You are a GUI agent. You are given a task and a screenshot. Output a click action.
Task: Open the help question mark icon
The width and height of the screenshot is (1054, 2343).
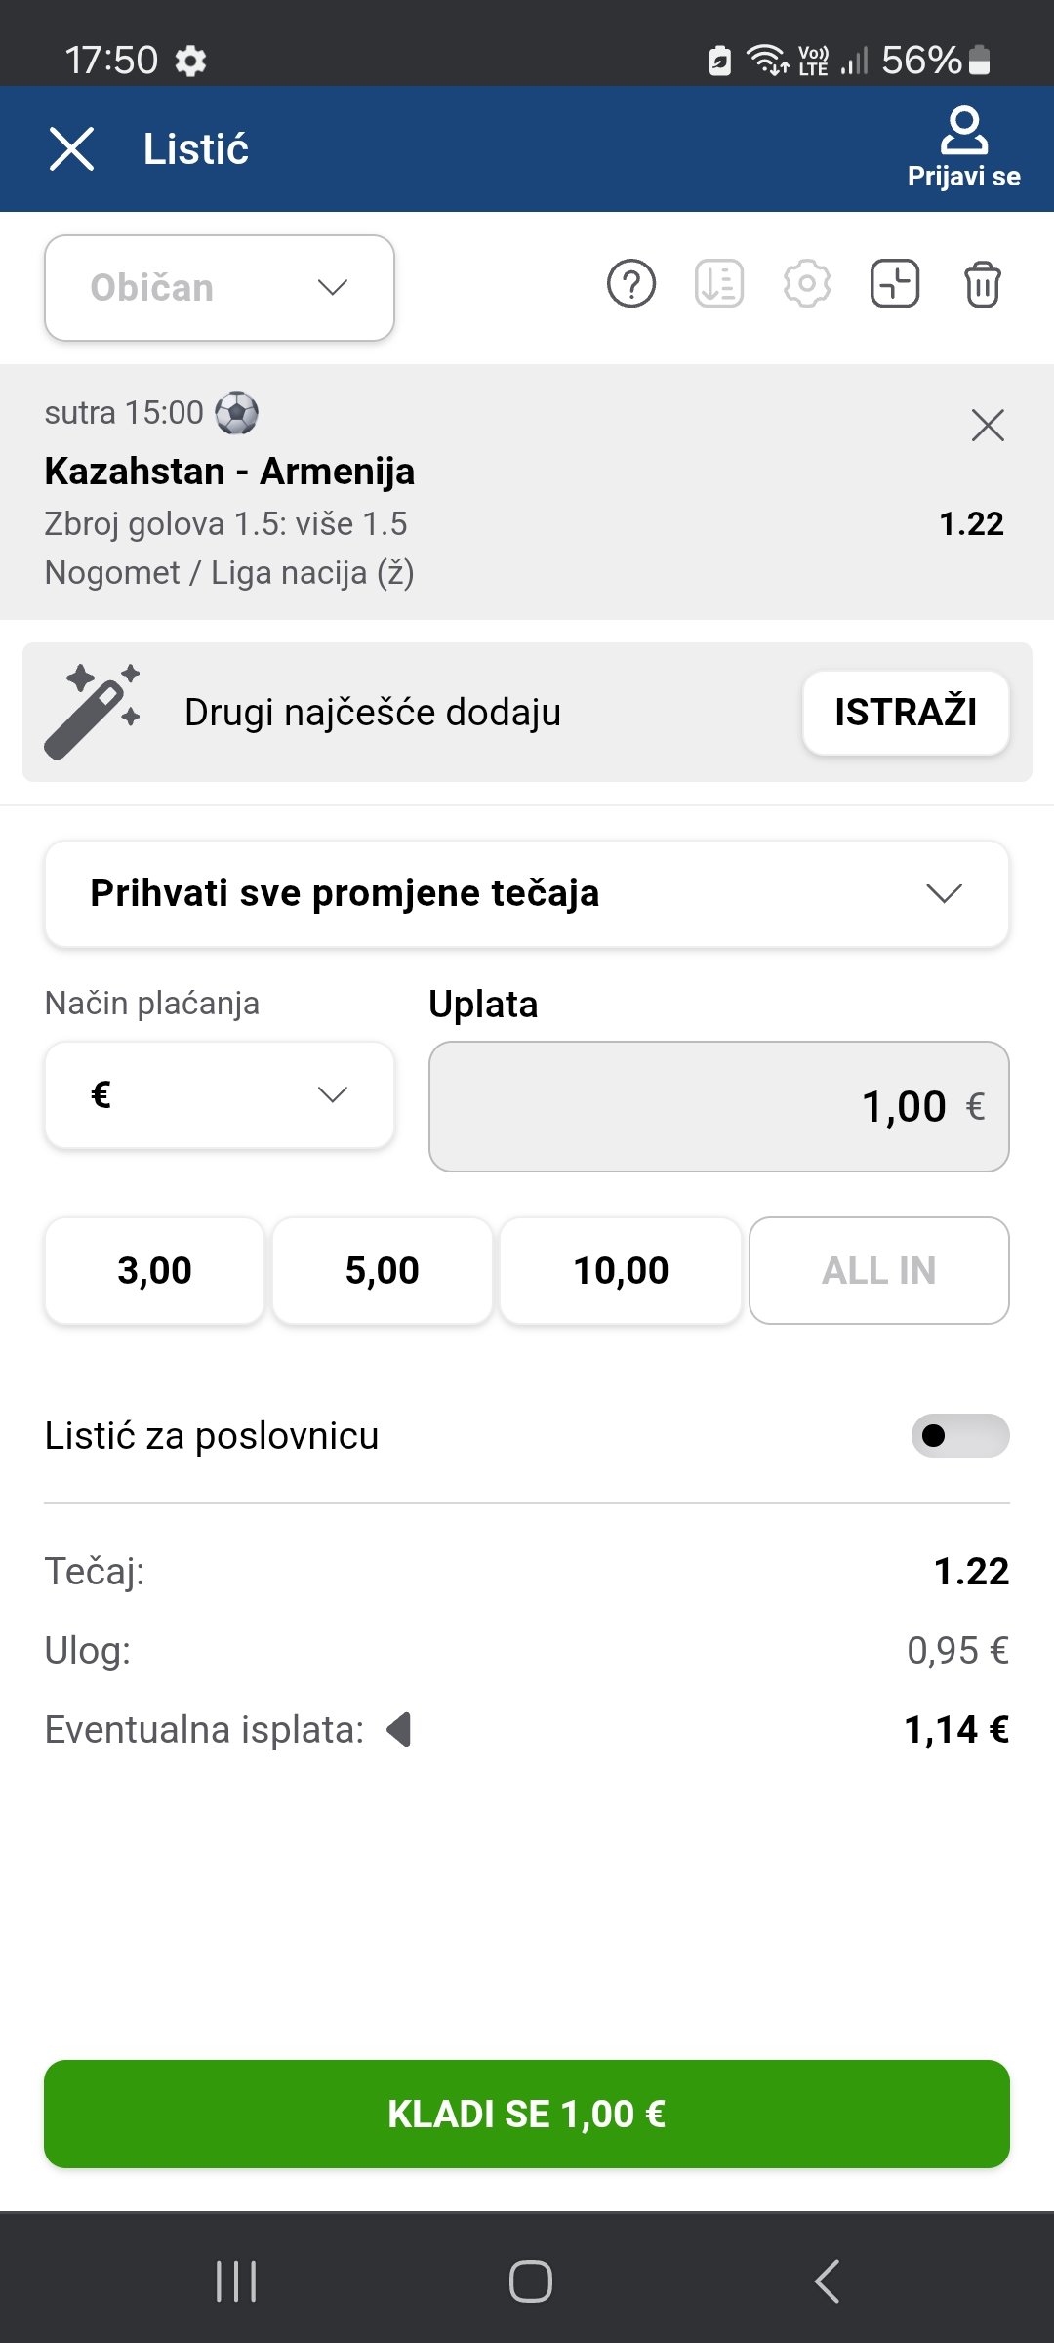[631, 285]
